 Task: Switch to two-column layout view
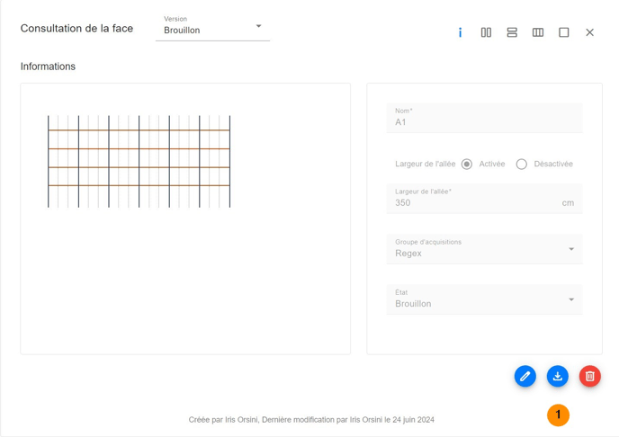click(x=486, y=32)
